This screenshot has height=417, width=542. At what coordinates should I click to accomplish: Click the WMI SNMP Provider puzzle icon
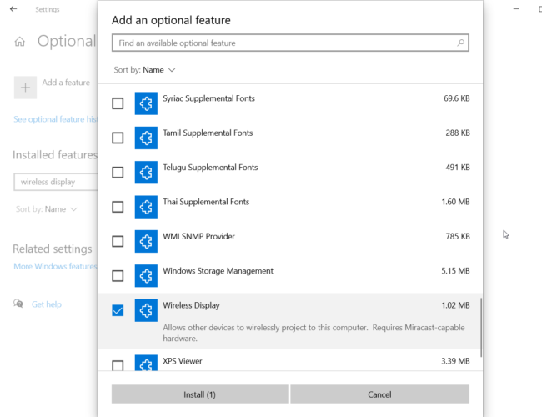(x=146, y=241)
